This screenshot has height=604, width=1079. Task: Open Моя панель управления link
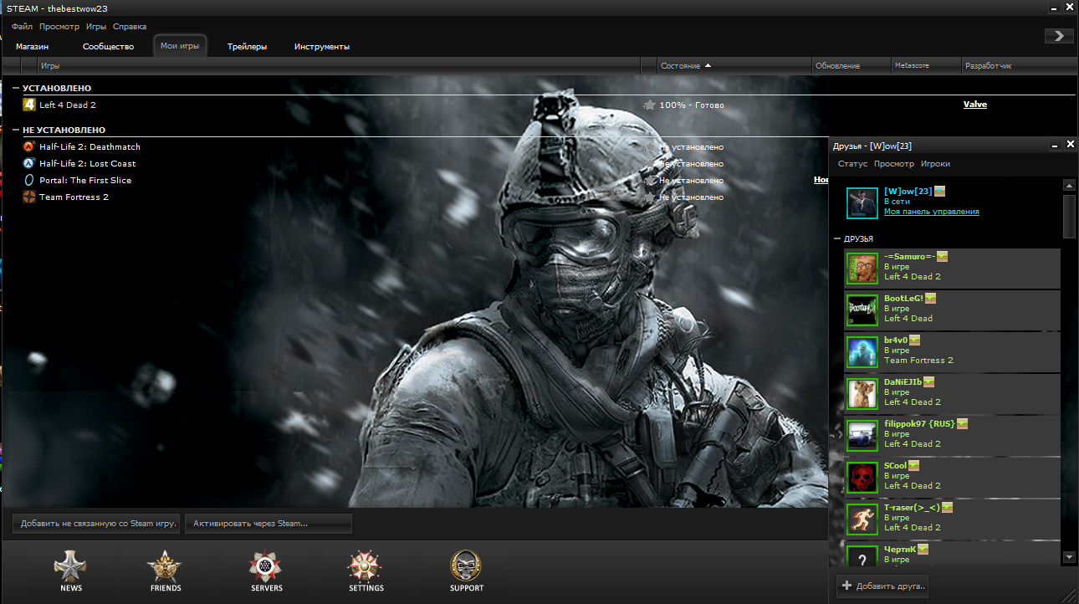click(x=932, y=212)
